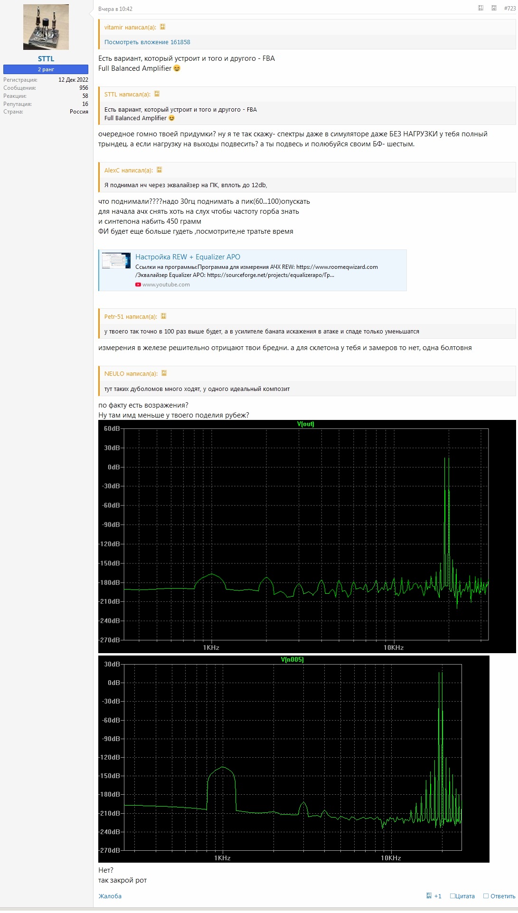518x913 pixels.
Task: Open quote source icon beside 'NEULO написал(а)'
Action: [164, 373]
